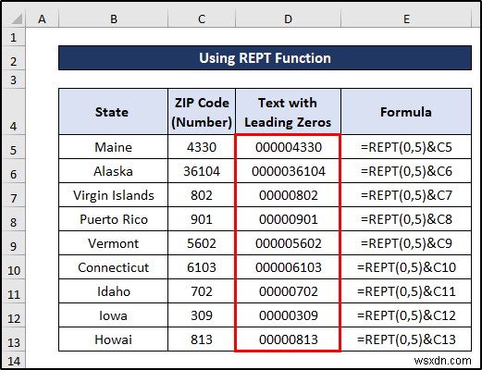This screenshot has width=482, height=370.
Task: Select column B header
Action: point(113,19)
